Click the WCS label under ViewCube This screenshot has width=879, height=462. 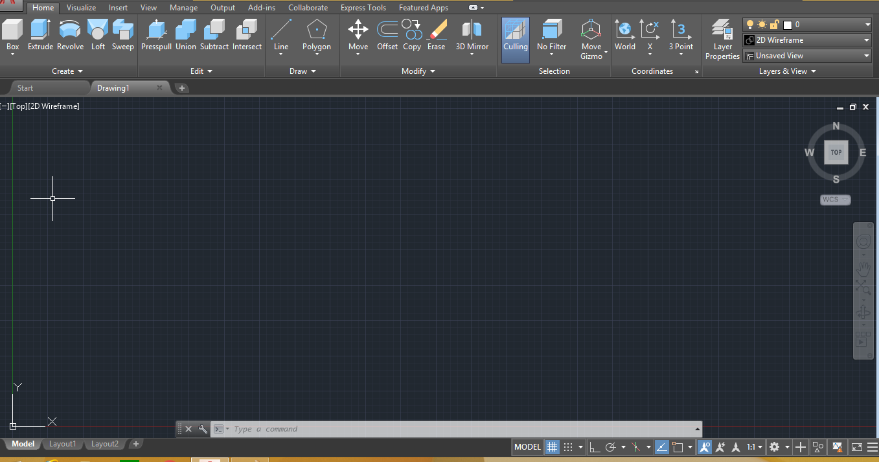pyautogui.click(x=835, y=200)
